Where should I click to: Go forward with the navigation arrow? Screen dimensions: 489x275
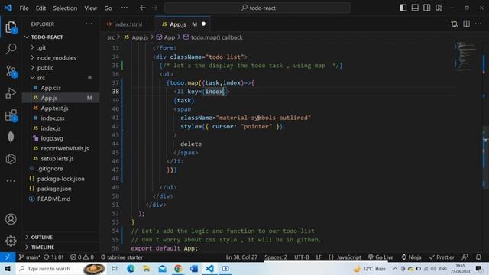click(154, 8)
